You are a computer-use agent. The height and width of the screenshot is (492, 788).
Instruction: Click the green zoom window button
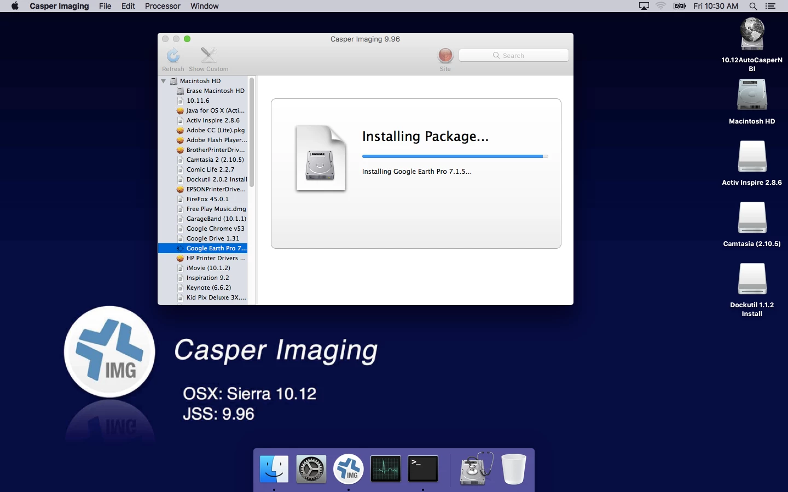[187, 39]
